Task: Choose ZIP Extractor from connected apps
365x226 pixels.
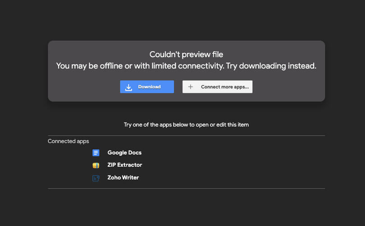Action: point(124,165)
